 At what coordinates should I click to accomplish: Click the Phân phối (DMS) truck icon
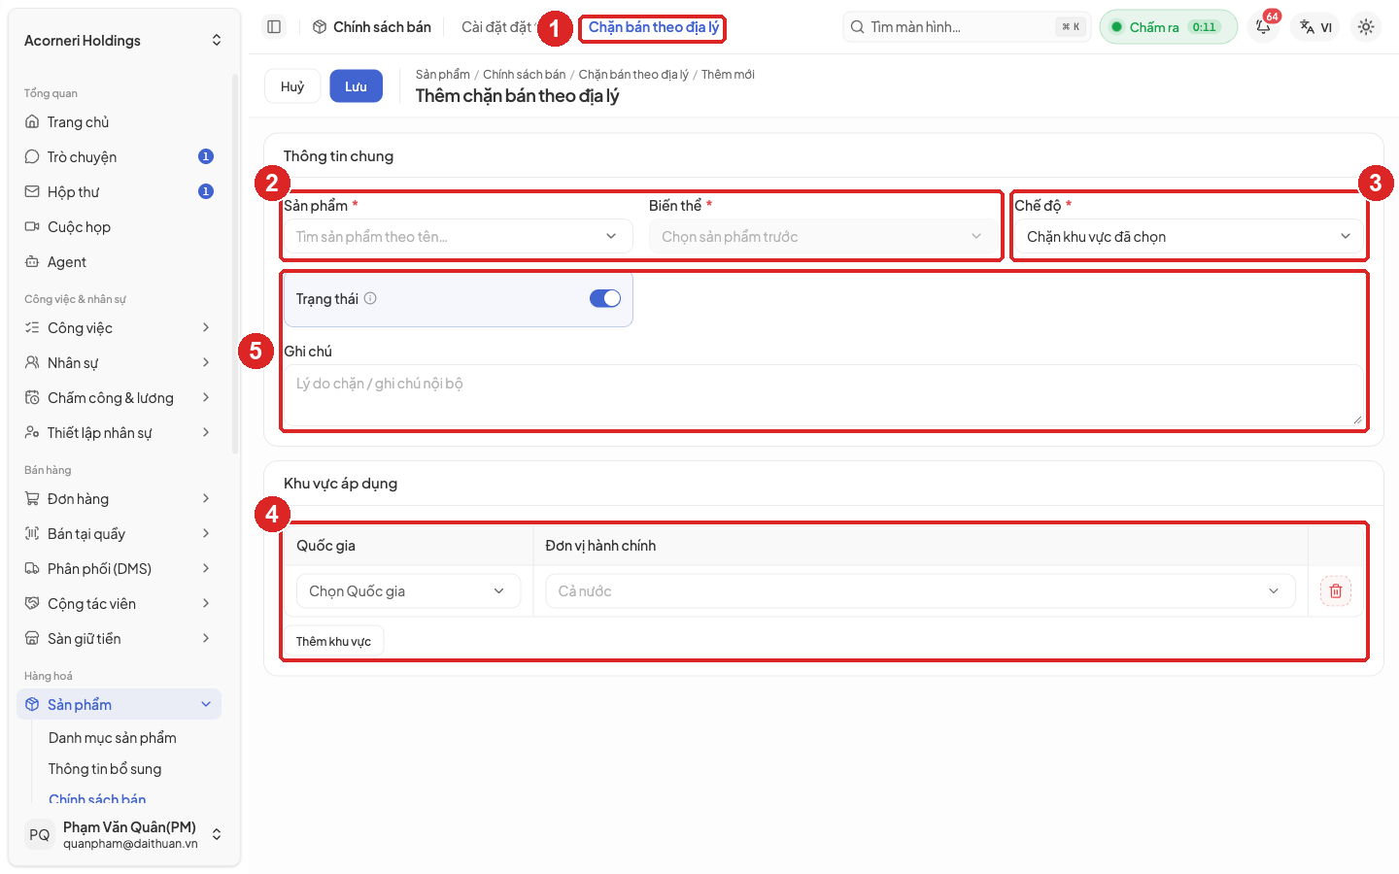pyautogui.click(x=32, y=569)
